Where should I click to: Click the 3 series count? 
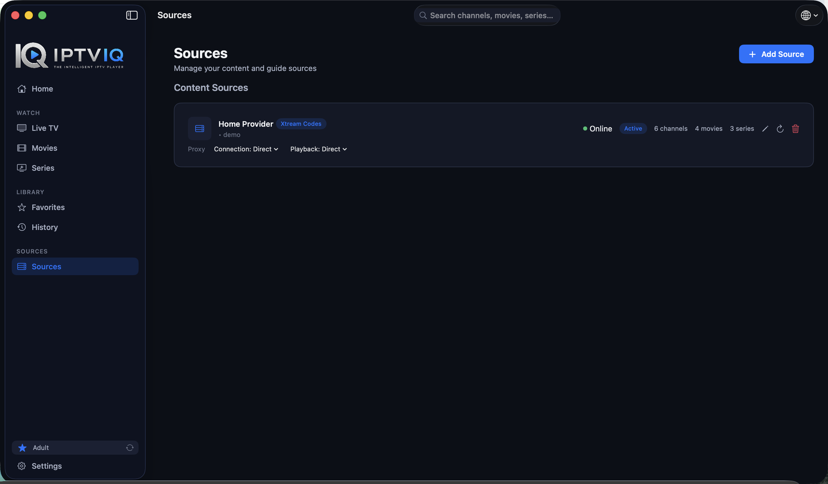click(742, 129)
